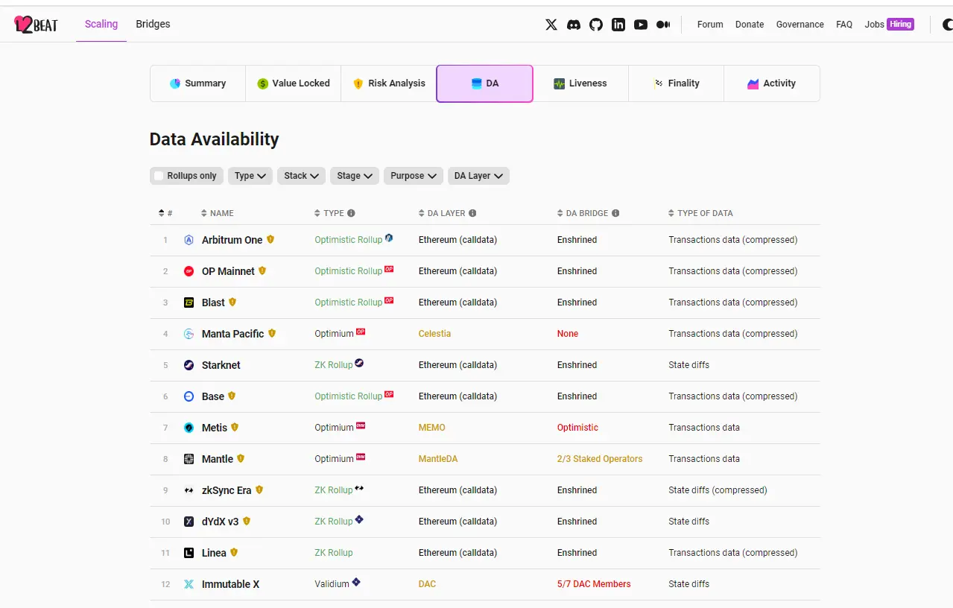The height and width of the screenshot is (608, 953).
Task: Toggle the dark mode switch in header
Action: coord(947,25)
